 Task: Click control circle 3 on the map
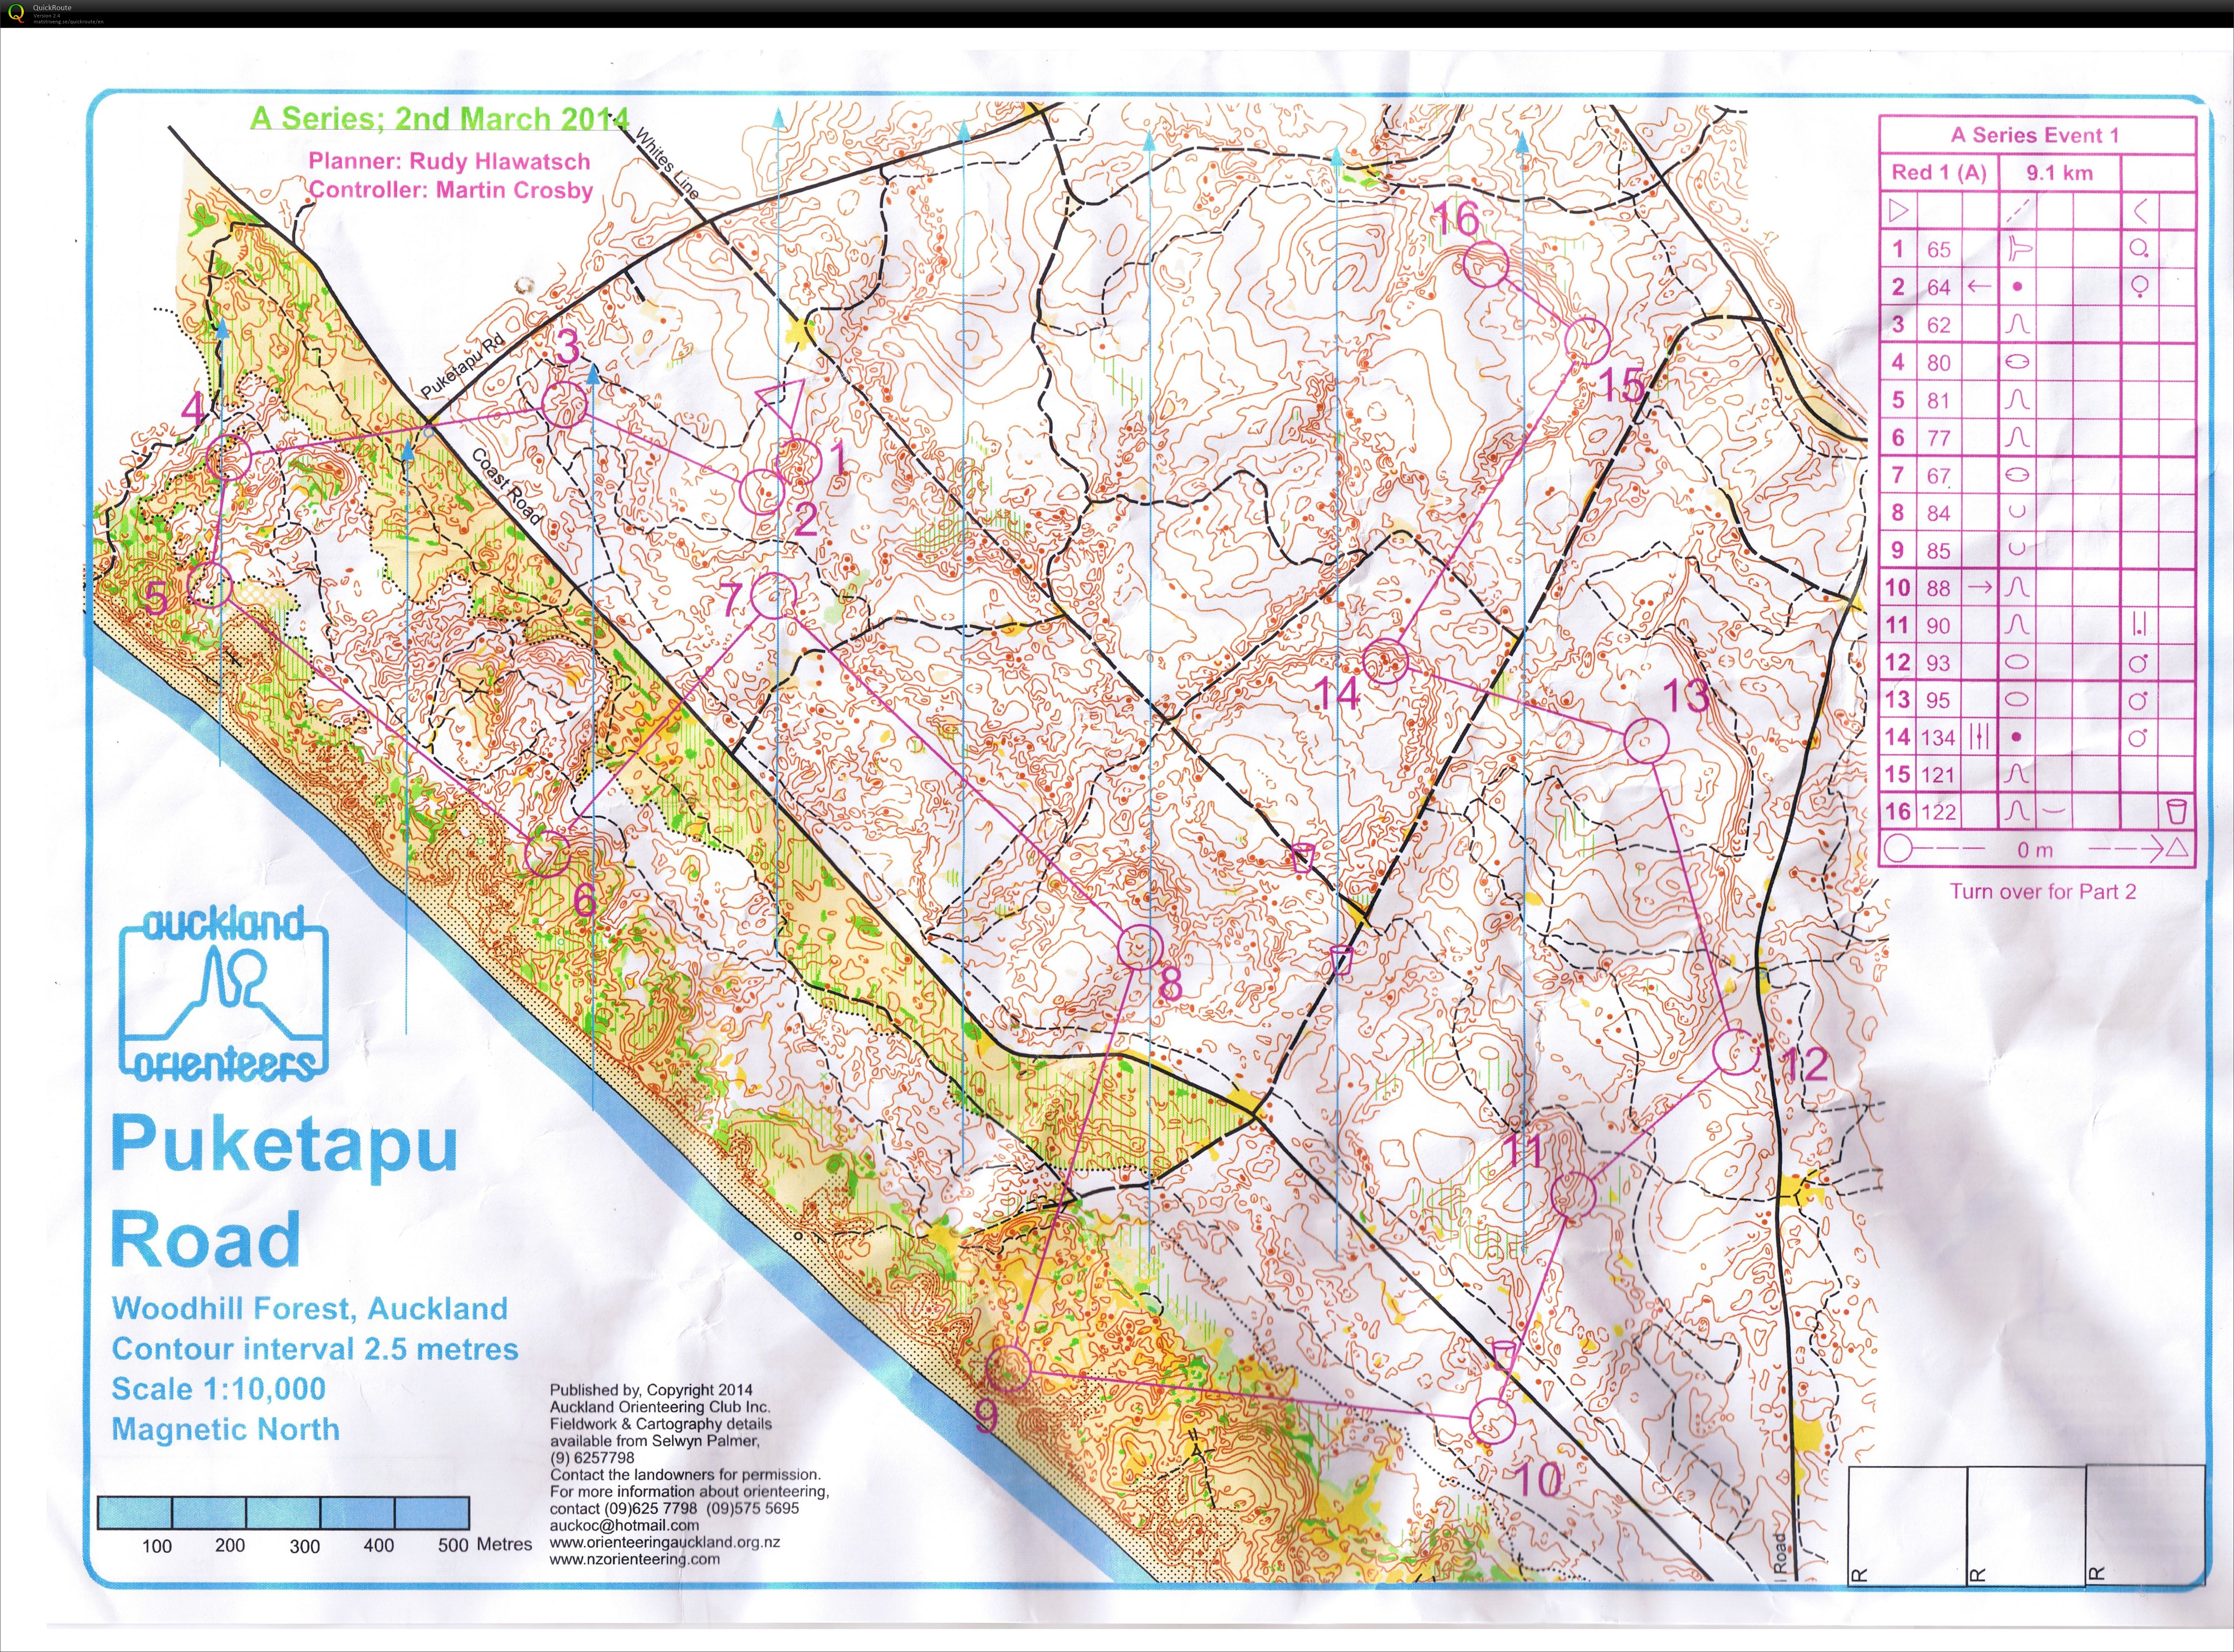pos(564,405)
